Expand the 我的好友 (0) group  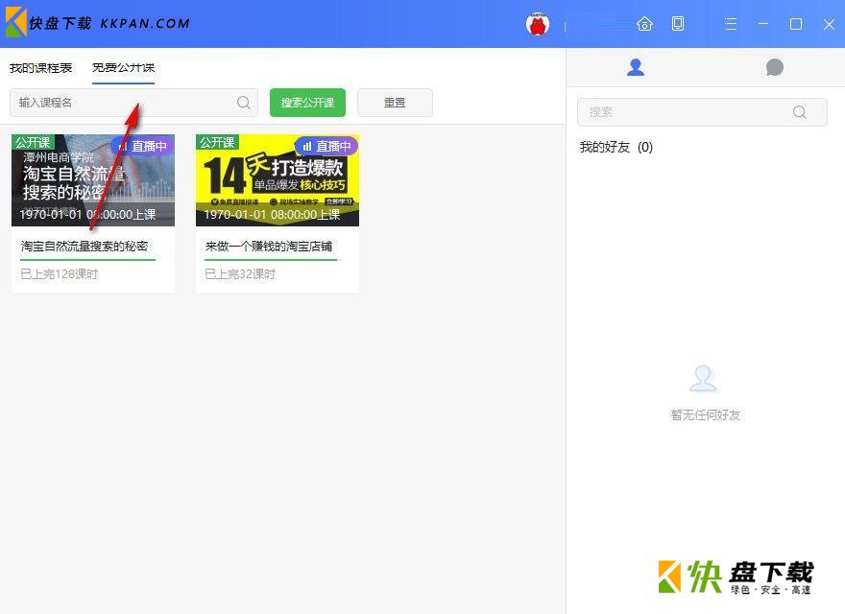click(616, 147)
